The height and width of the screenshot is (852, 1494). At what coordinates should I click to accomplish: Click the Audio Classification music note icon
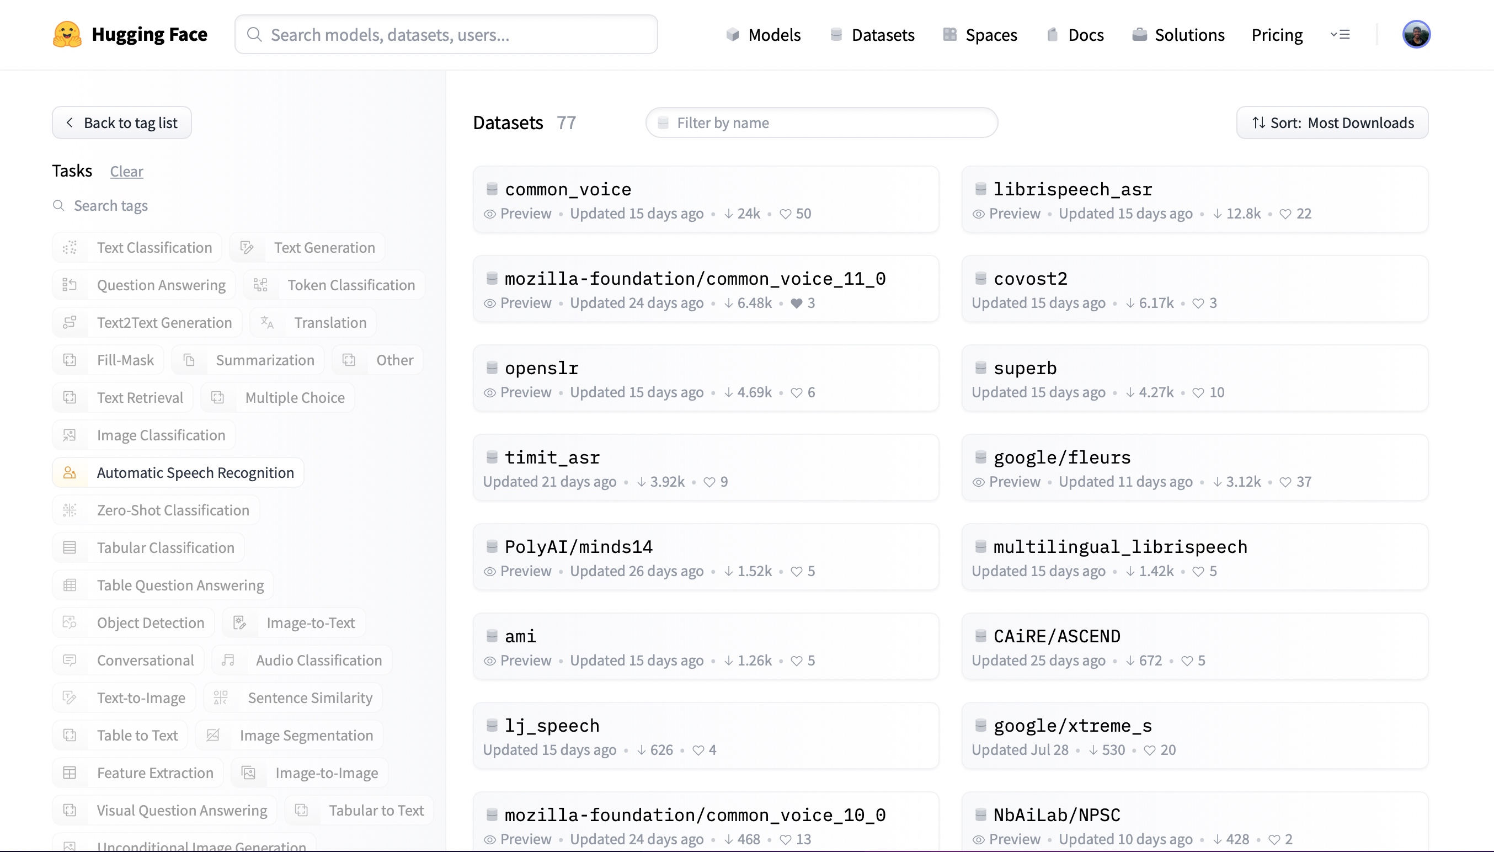point(228,660)
